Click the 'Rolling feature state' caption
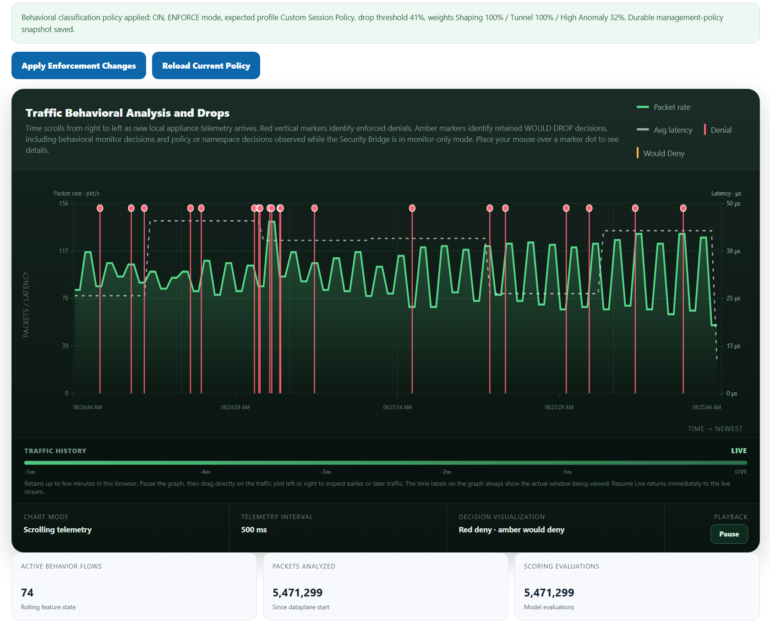This screenshot has width=770, height=623. 48,607
